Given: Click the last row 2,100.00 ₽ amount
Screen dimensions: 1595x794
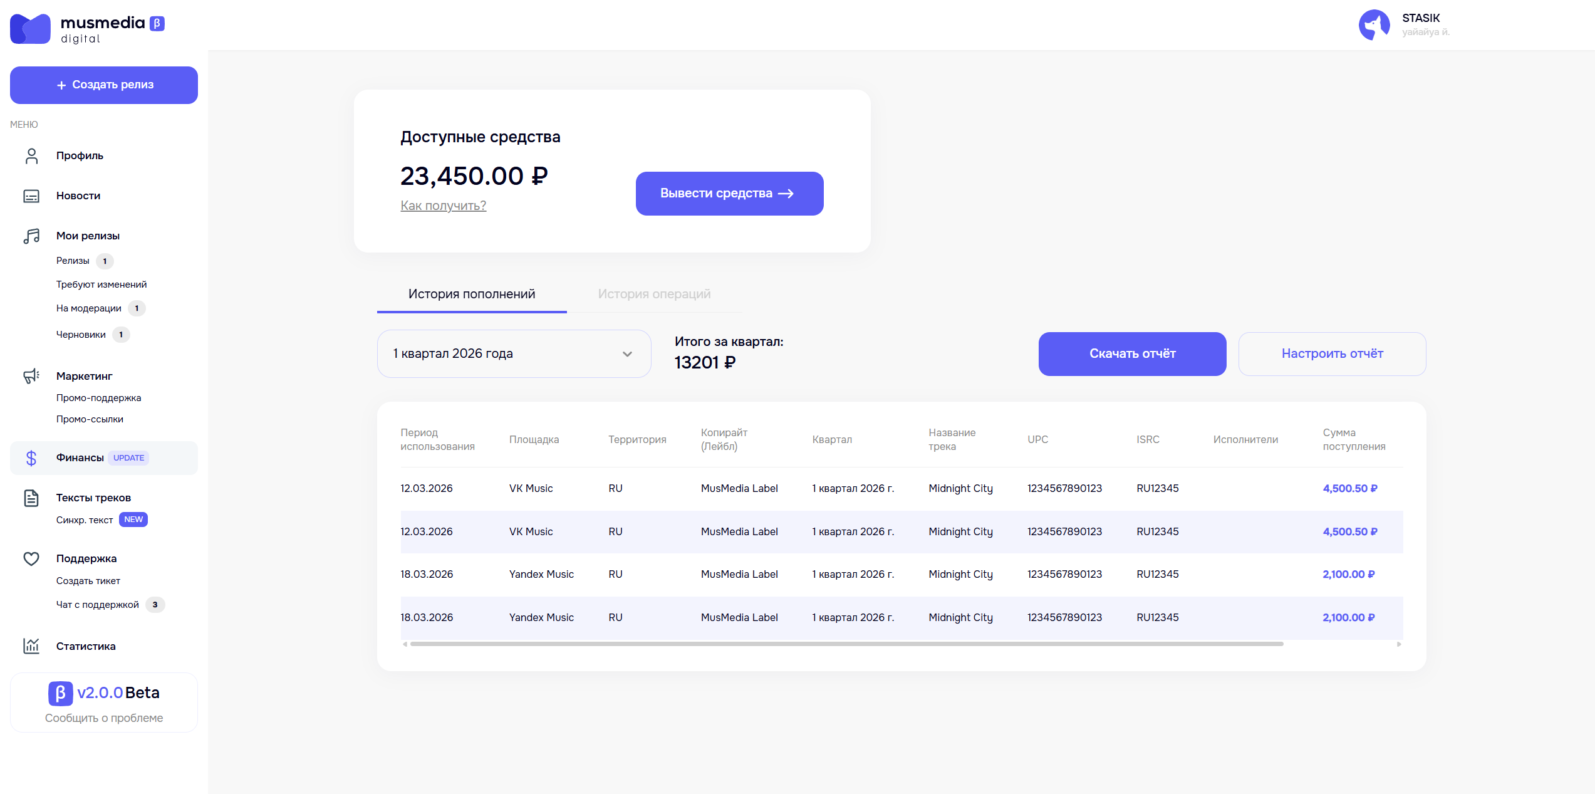Looking at the screenshot, I should click(x=1349, y=618).
